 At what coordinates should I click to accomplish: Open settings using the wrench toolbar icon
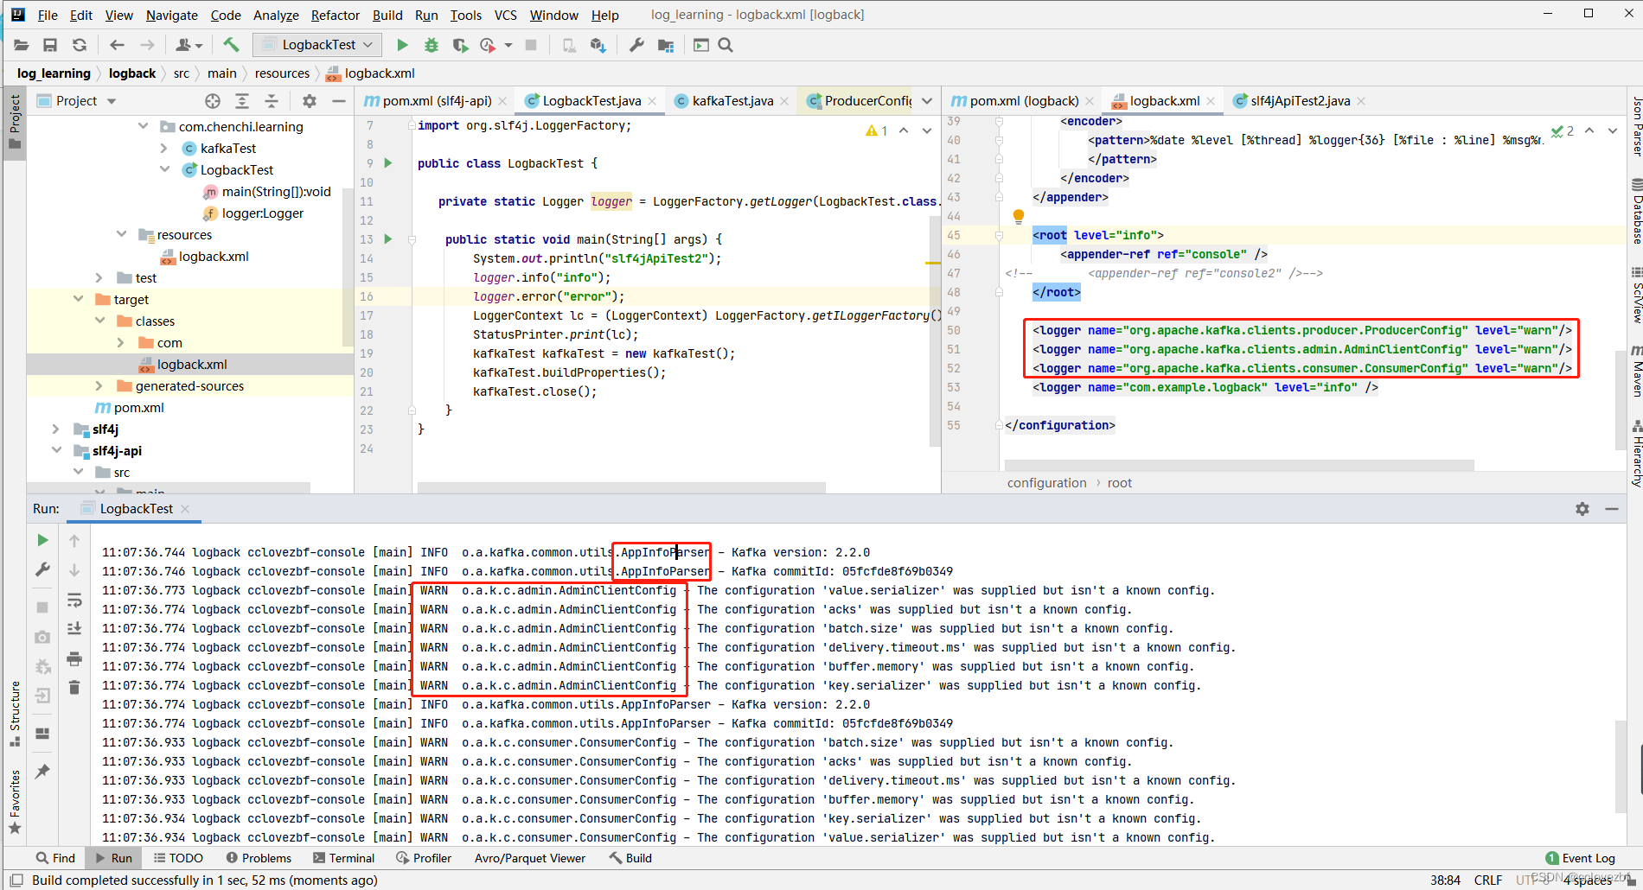[x=636, y=44]
